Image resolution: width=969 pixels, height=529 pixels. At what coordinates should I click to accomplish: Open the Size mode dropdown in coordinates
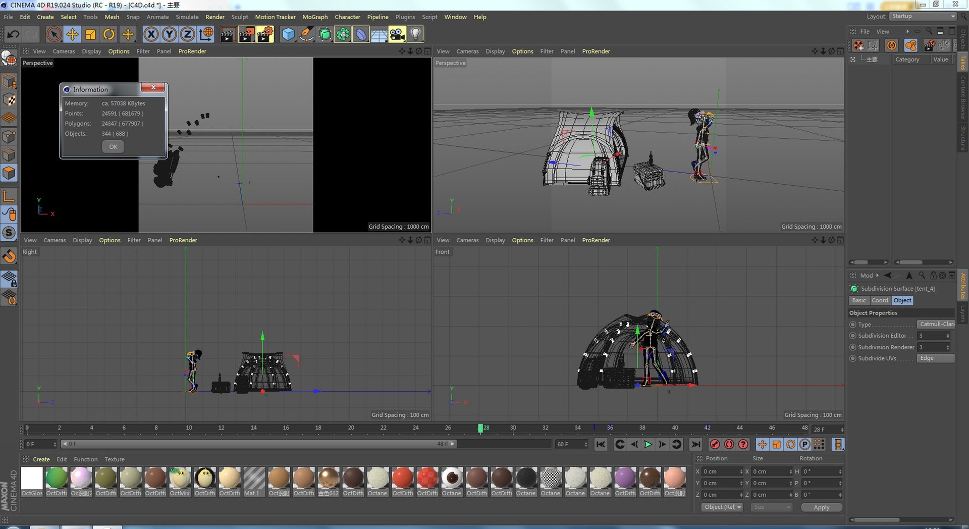coord(771,507)
